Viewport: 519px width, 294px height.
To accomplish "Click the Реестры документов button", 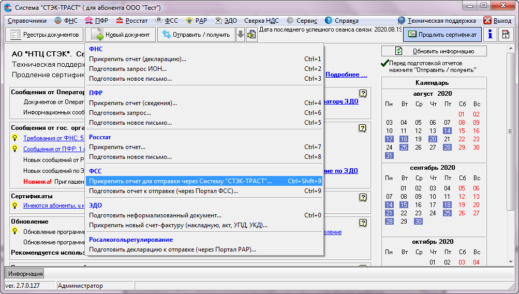I will pos(45,35).
